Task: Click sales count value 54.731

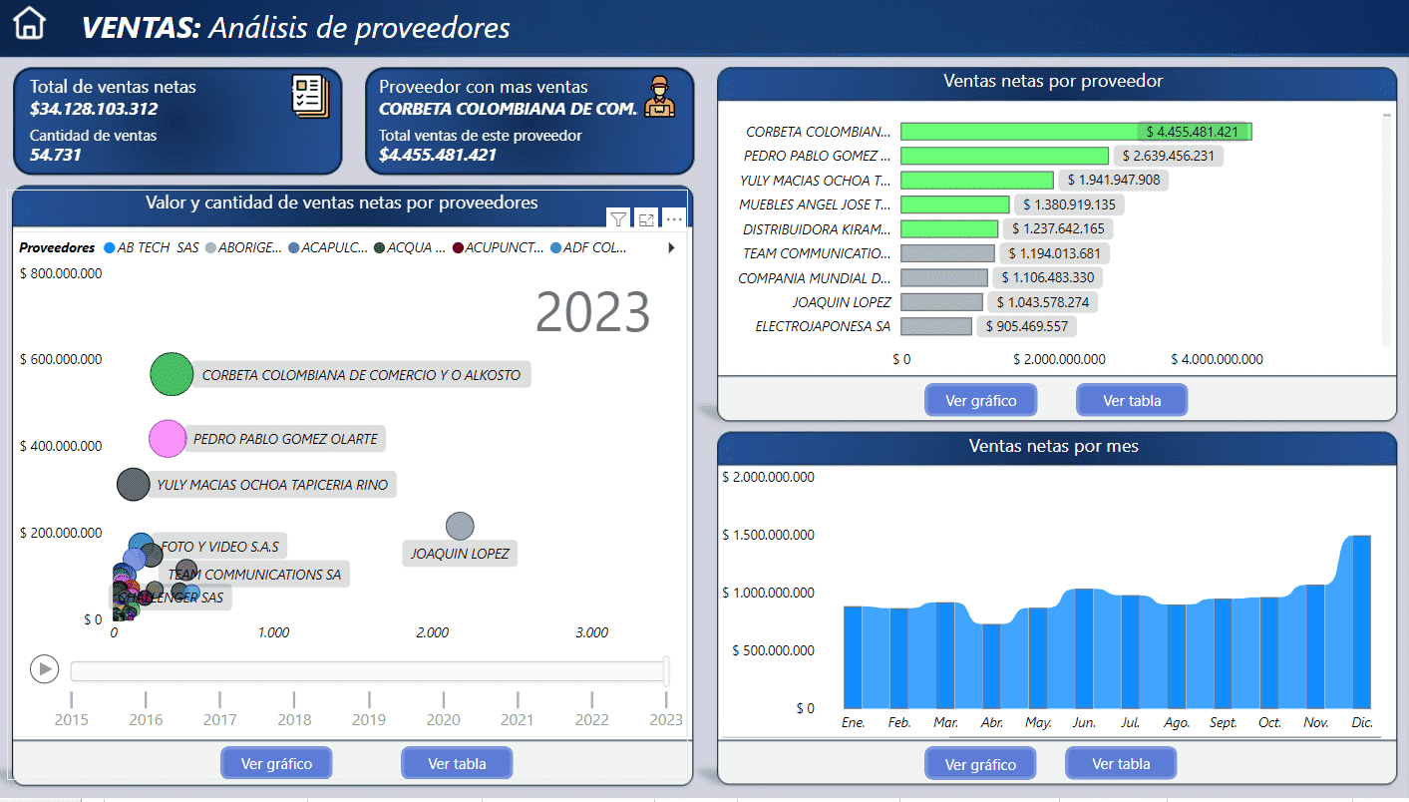Action: tap(56, 155)
